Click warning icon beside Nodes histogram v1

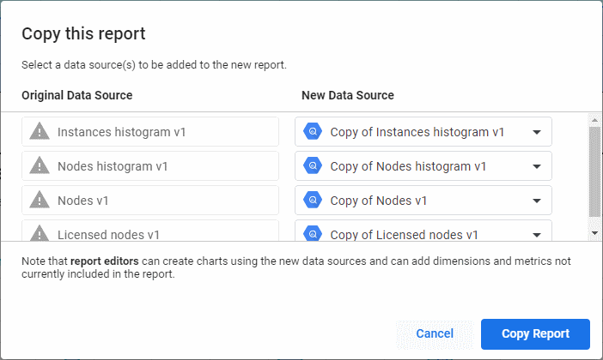(x=40, y=166)
